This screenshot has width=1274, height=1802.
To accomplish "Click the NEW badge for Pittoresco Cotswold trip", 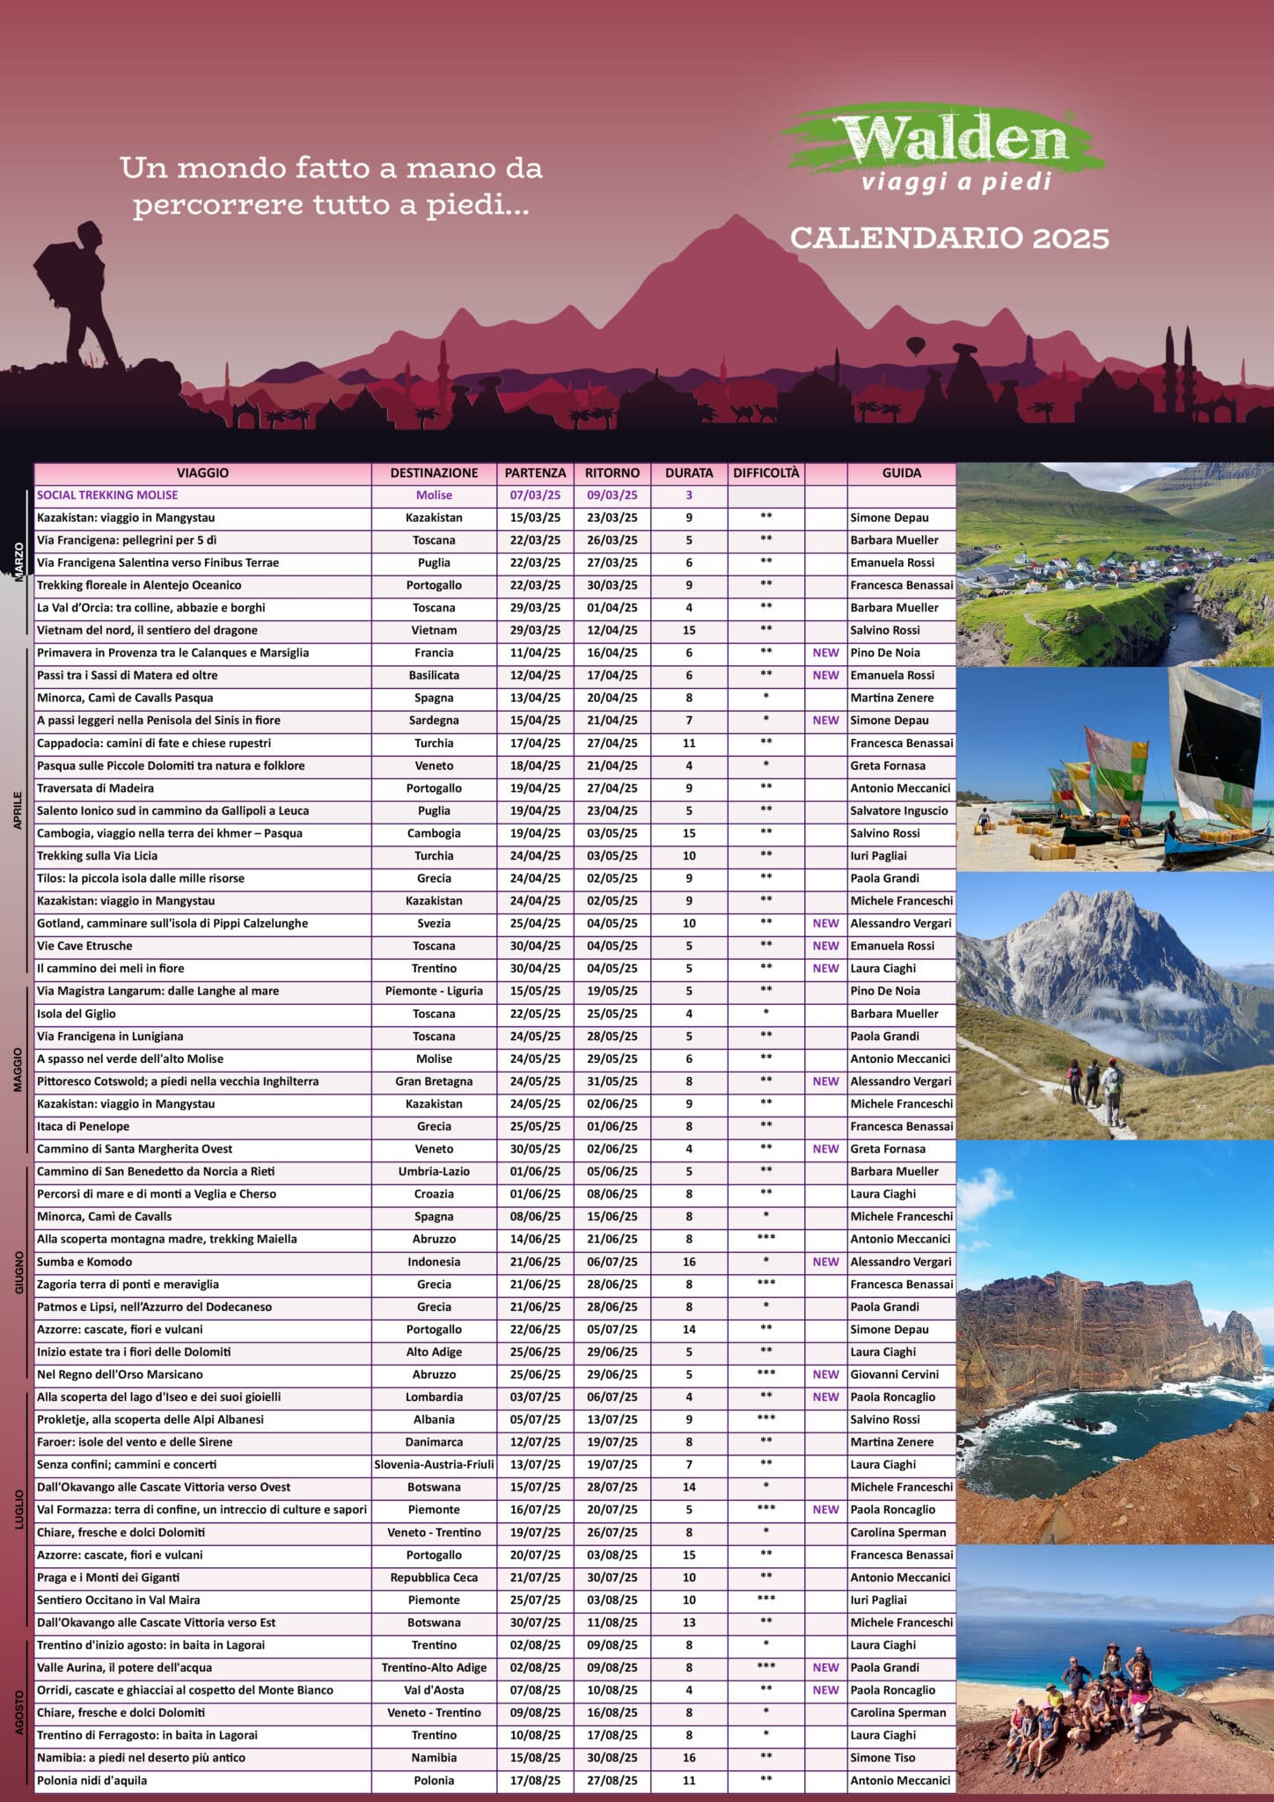I will click(825, 1081).
